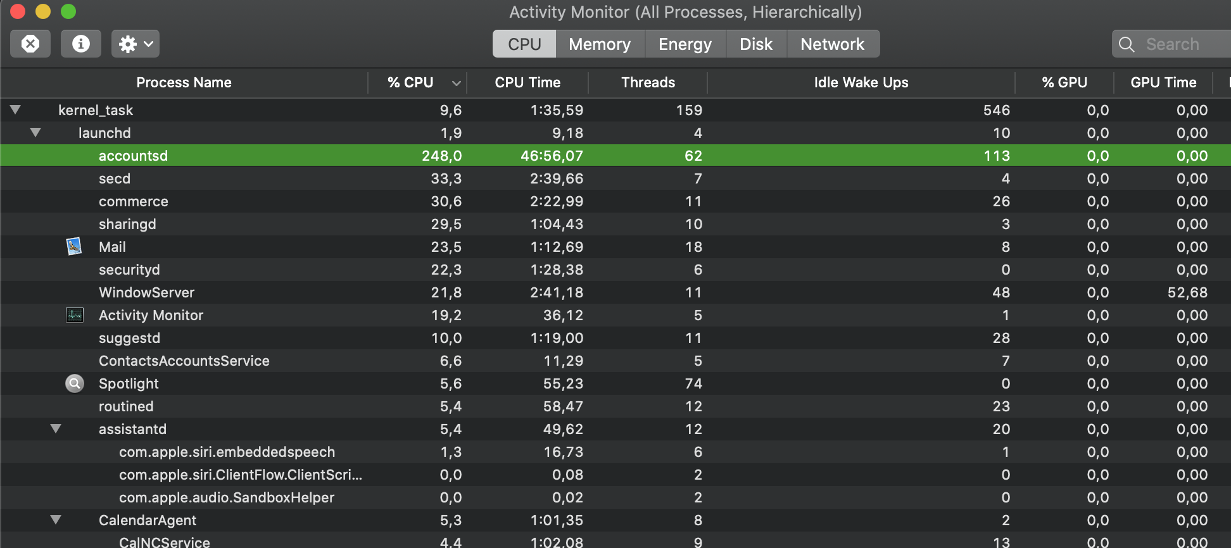Select the accountsd process row
Viewport: 1231px width, 548px height.
pos(615,155)
